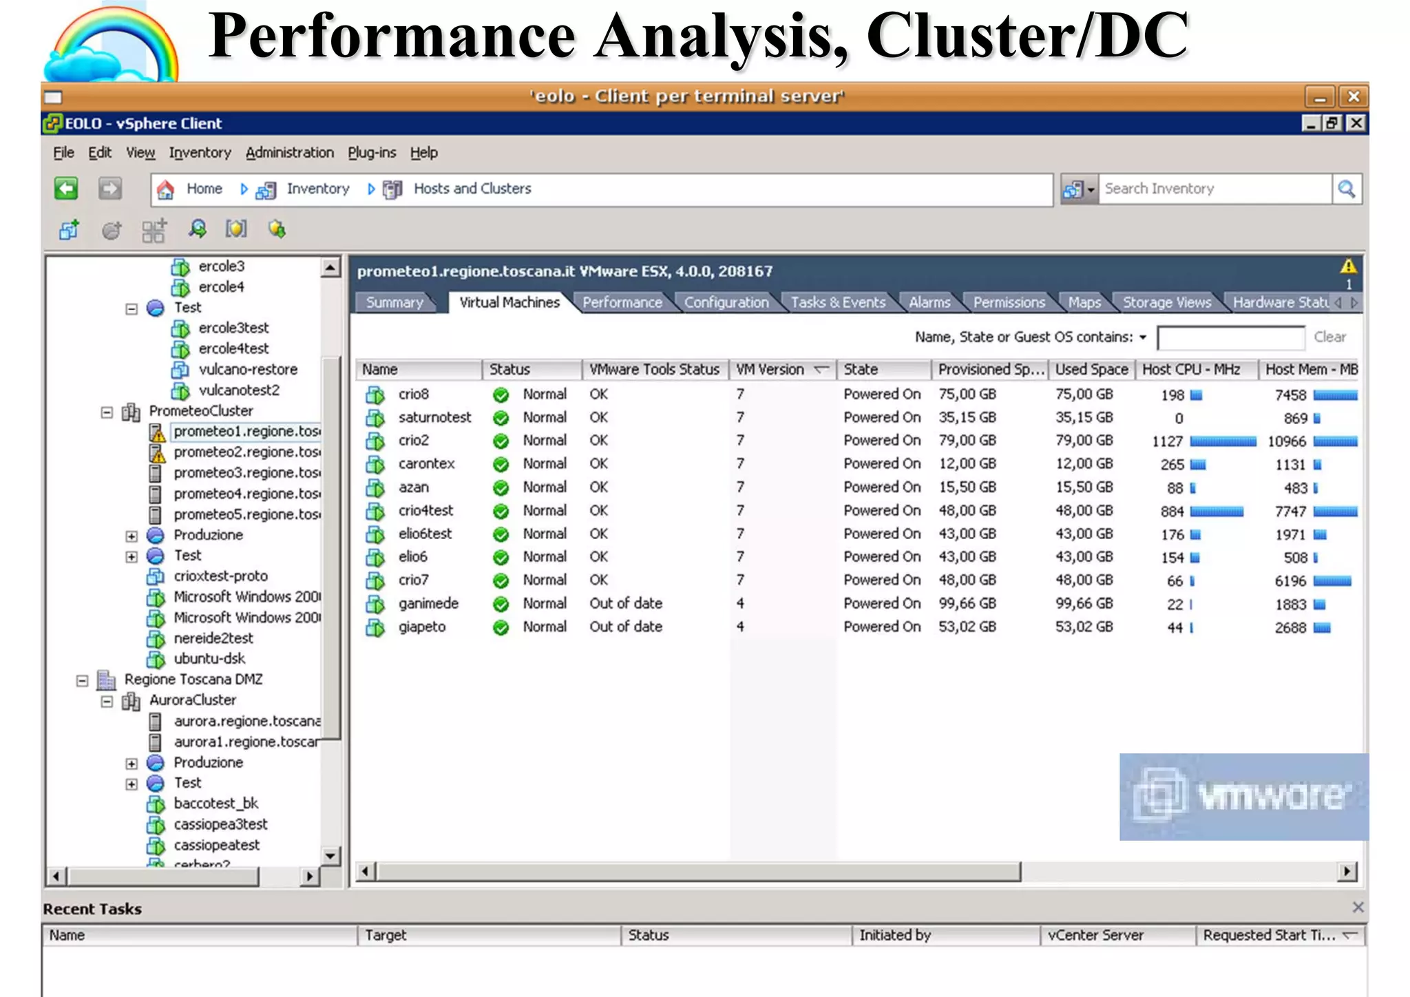Click the PrometeoCluster cluster icon

click(131, 412)
